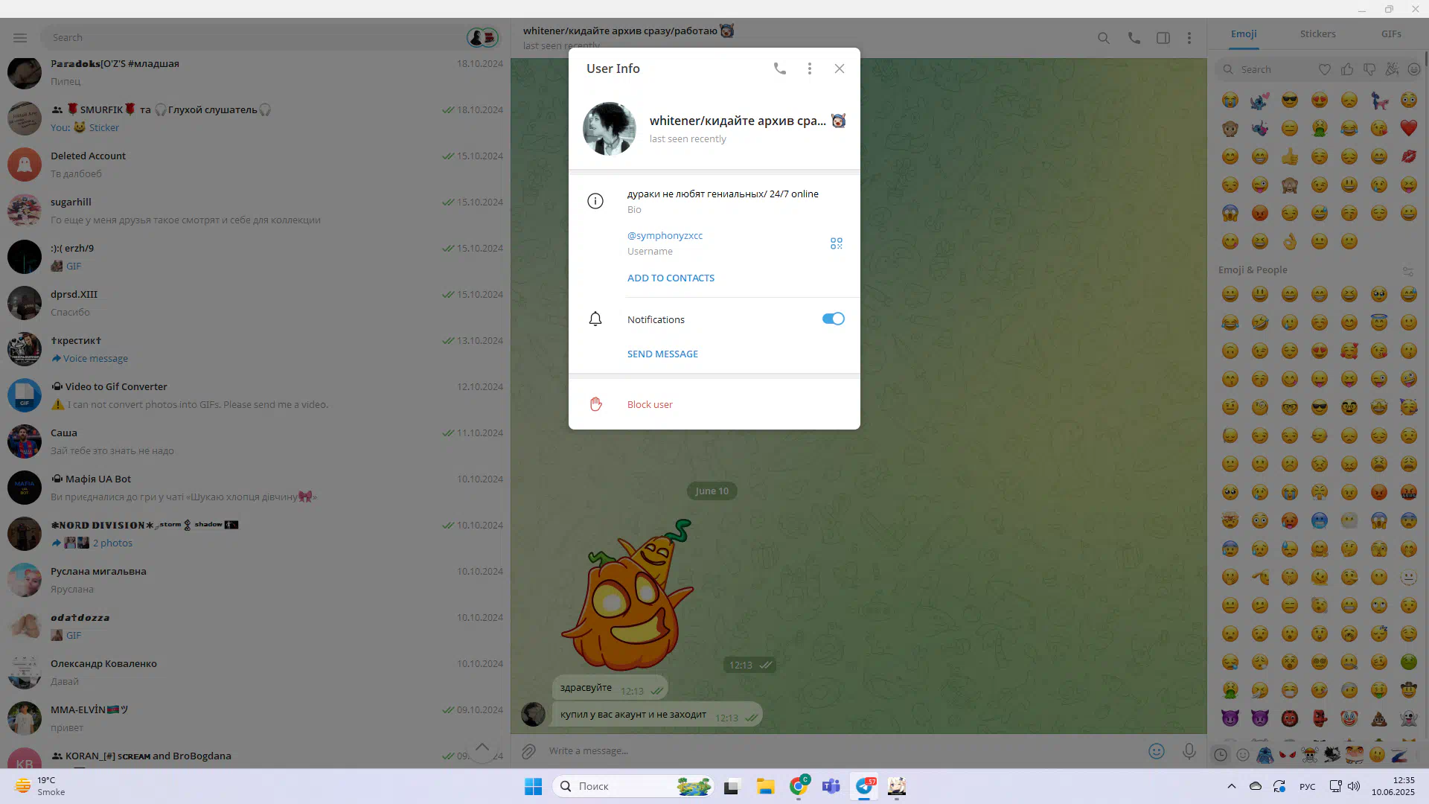This screenshot has height=804, width=1429.
Task: Open the sugarhill chat
Action: pos(255,211)
